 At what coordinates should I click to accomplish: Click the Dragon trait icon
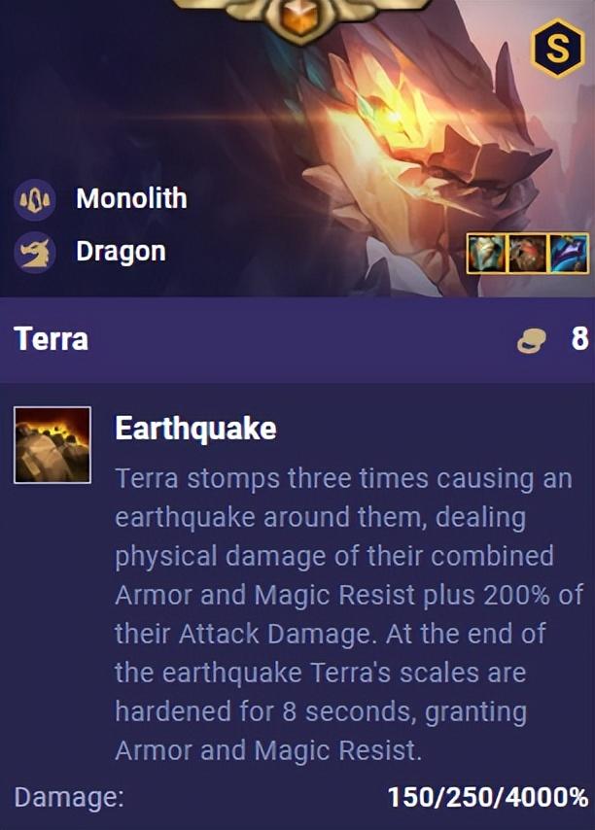tap(34, 252)
